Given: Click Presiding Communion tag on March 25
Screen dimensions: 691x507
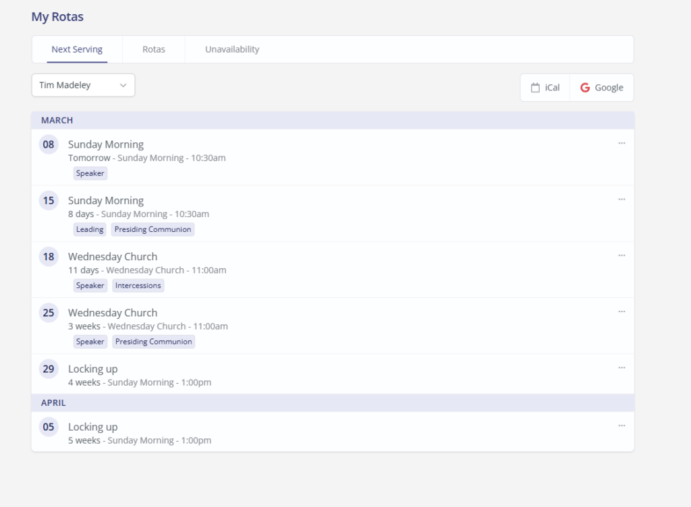Looking at the screenshot, I should 153,341.
